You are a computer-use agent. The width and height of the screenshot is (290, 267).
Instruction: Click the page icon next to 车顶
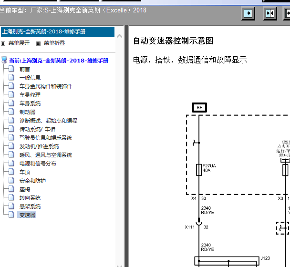[x=11, y=172]
